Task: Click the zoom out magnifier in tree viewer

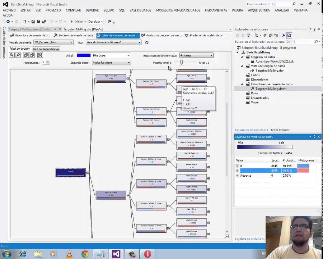Action: tap(18, 55)
